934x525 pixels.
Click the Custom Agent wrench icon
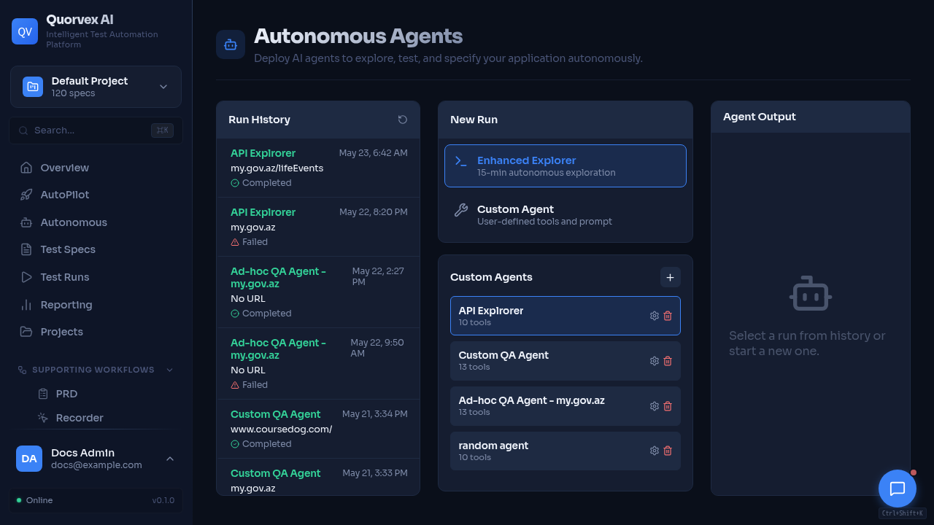[x=460, y=210]
